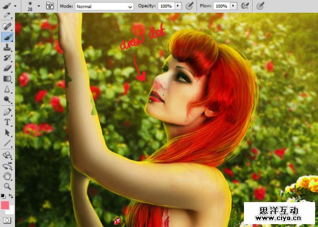Select the Dodge tool
The width and height of the screenshot is (318, 227).
click(x=7, y=100)
